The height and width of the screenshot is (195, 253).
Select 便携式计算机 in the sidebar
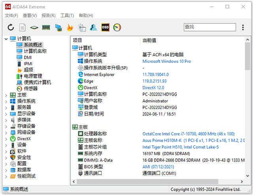[x=38, y=82]
